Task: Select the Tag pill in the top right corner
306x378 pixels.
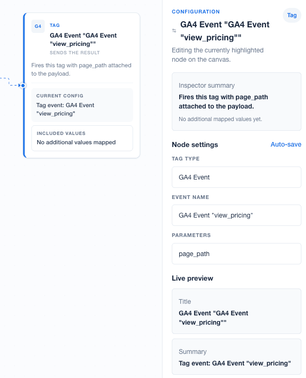Action: 292,15
